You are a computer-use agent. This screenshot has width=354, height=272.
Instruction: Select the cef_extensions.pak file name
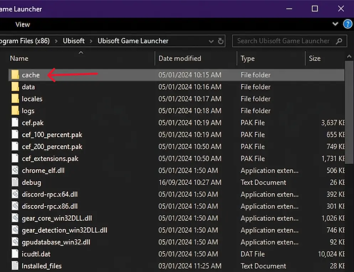coord(50,159)
